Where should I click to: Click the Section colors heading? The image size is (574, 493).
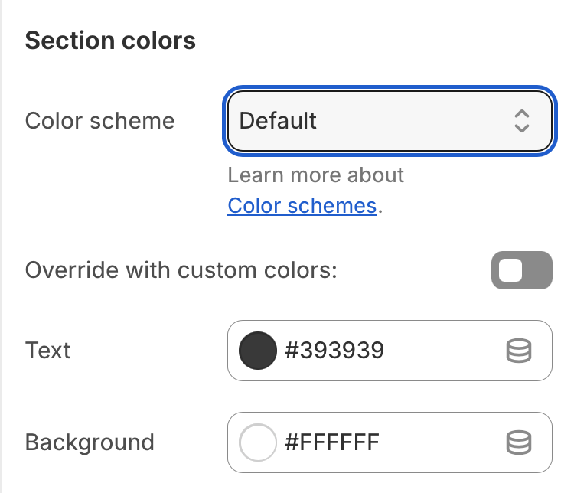coord(110,41)
